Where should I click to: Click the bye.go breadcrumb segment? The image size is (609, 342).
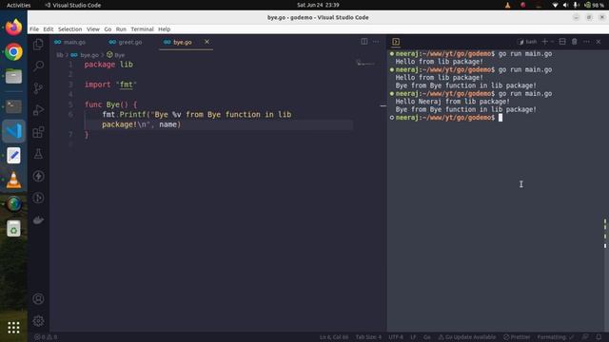tap(85, 55)
